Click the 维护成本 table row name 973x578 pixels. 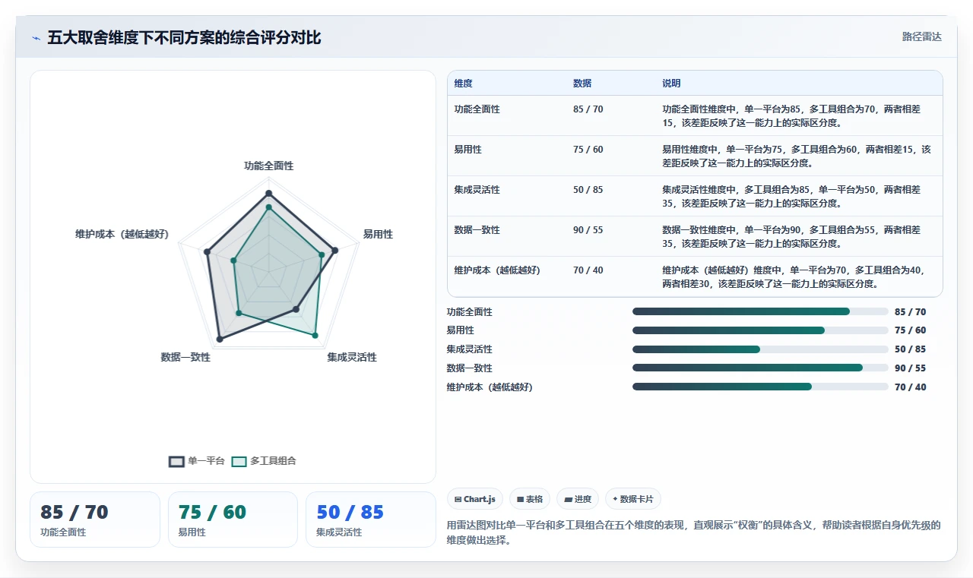(497, 270)
